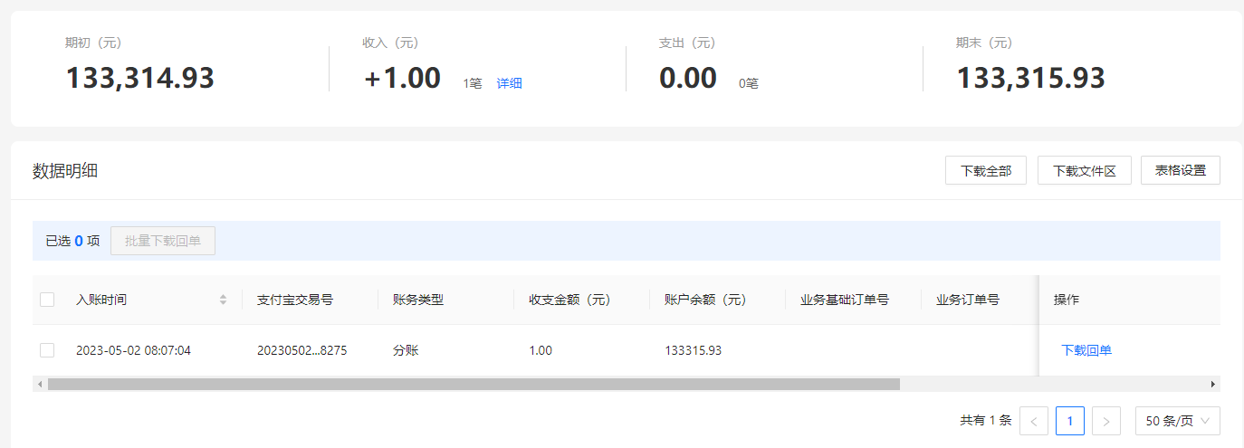Screen dimensions: 1244x448
Task: Click the 期末 value 133,315.93
Action: (x=1031, y=78)
